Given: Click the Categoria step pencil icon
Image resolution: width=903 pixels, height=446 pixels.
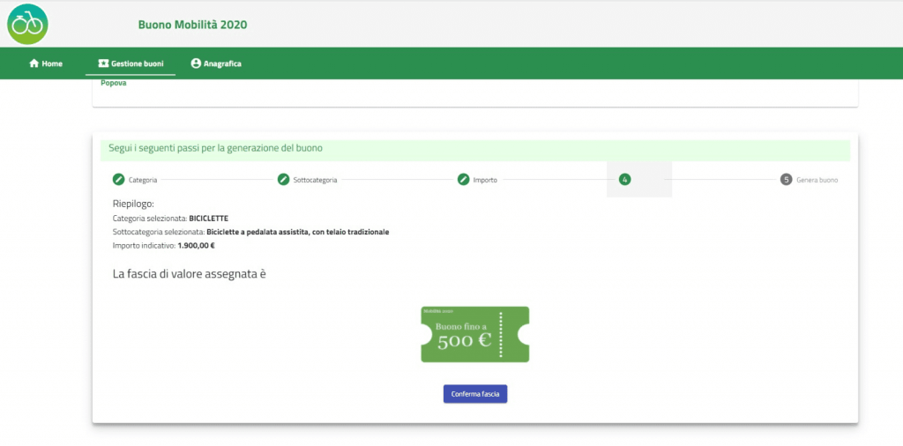Looking at the screenshot, I should [118, 180].
